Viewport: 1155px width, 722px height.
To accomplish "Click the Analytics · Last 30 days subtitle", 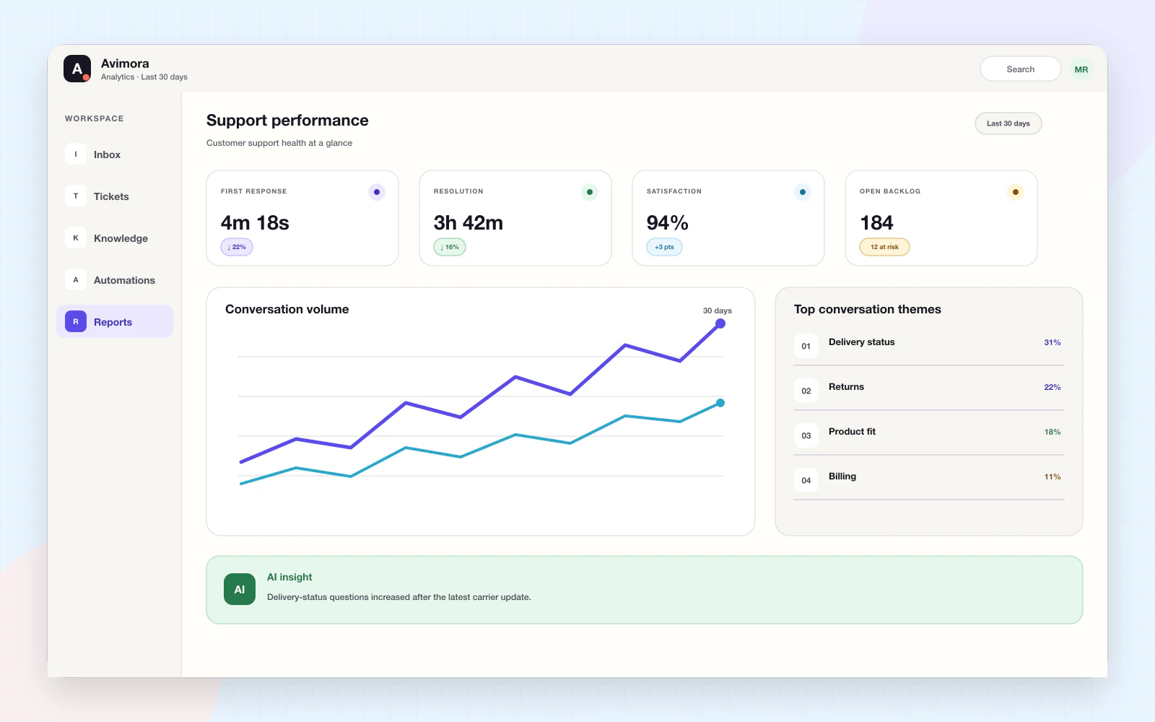I will pyautogui.click(x=144, y=77).
